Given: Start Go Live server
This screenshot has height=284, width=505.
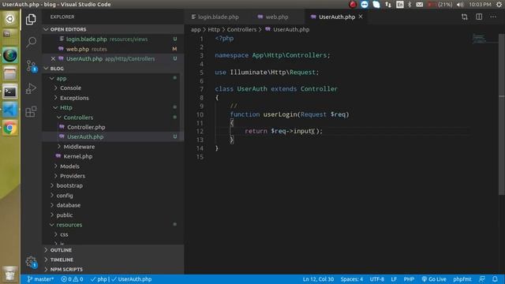Looking at the screenshot, I should click(434, 279).
